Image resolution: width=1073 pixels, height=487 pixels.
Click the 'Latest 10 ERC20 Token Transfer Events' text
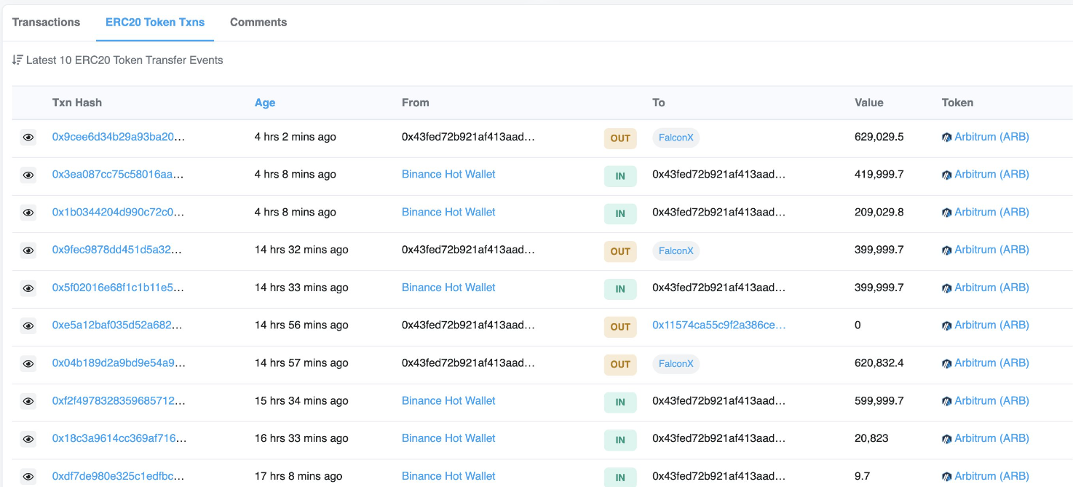coord(124,60)
